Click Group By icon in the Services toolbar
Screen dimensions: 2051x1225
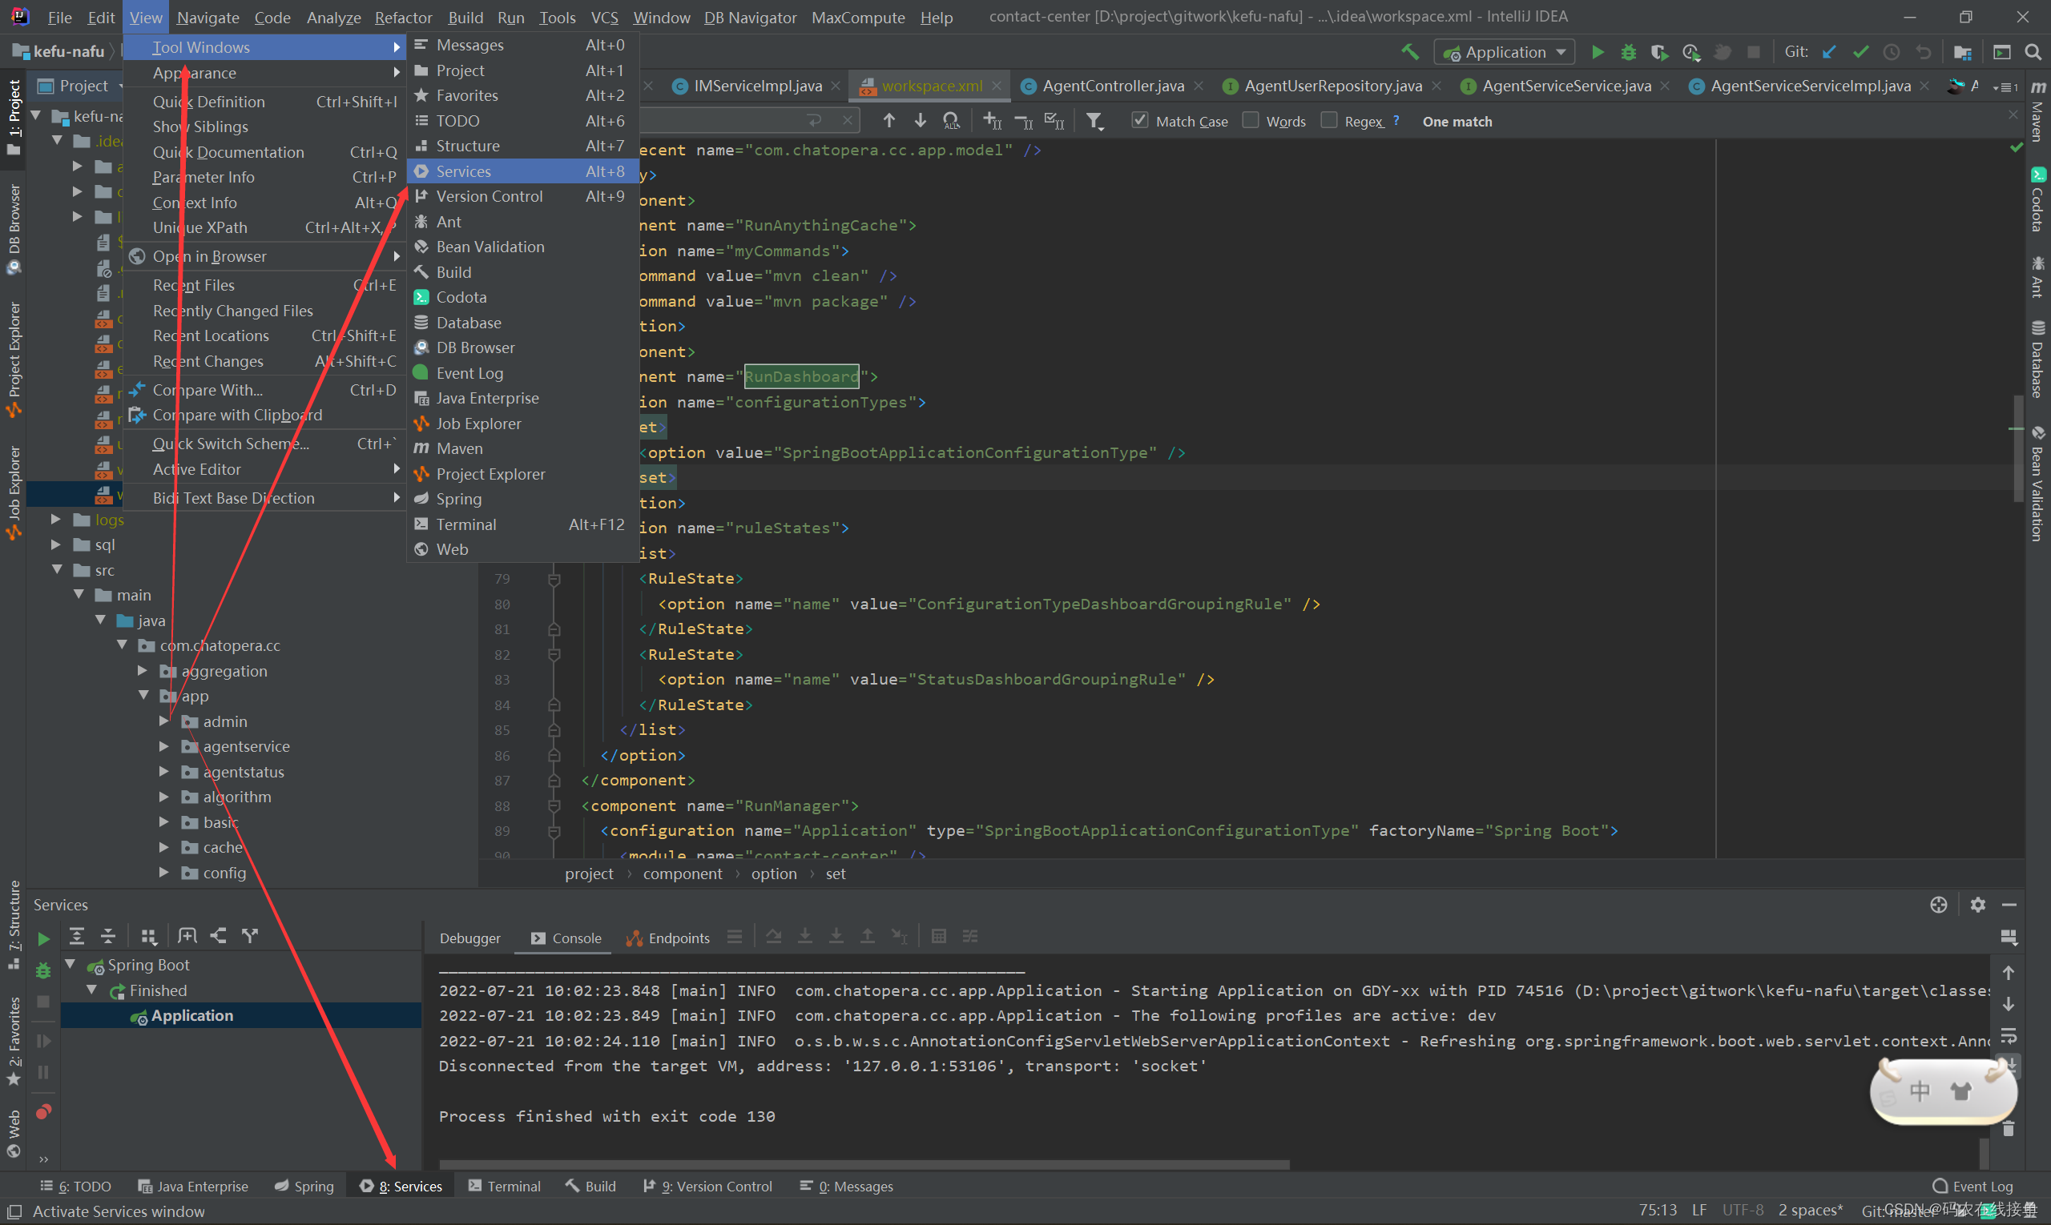tap(149, 935)
